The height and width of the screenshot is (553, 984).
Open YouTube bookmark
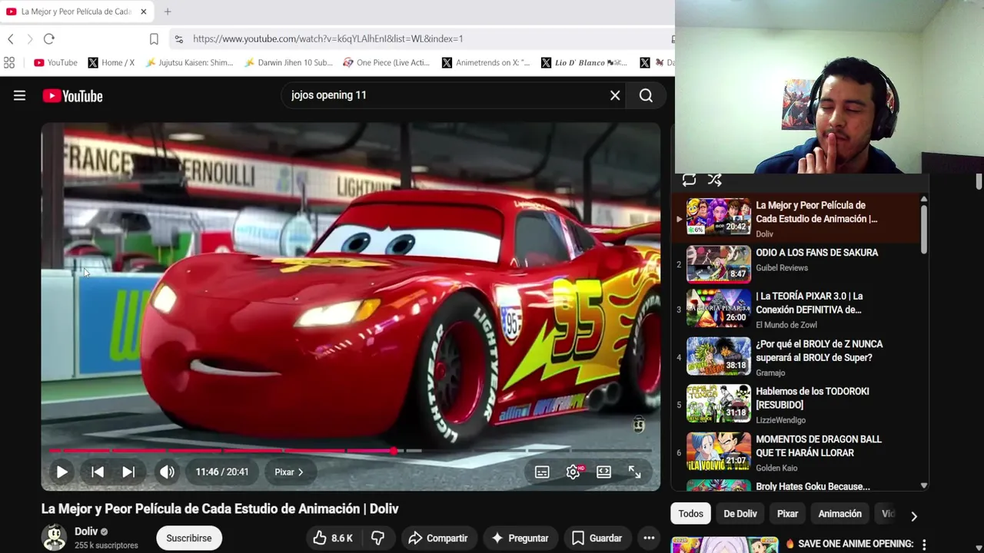(x=55, y=63)
